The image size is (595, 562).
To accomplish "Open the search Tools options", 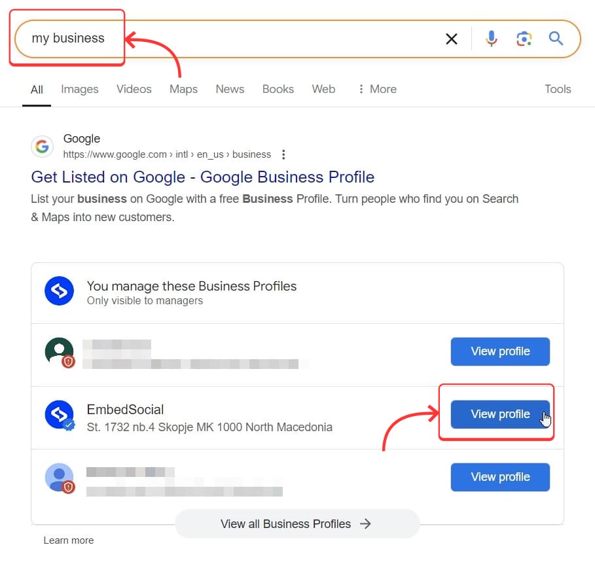I will tap(558, 89).
